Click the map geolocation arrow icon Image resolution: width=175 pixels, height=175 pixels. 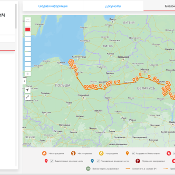[28, 90]
